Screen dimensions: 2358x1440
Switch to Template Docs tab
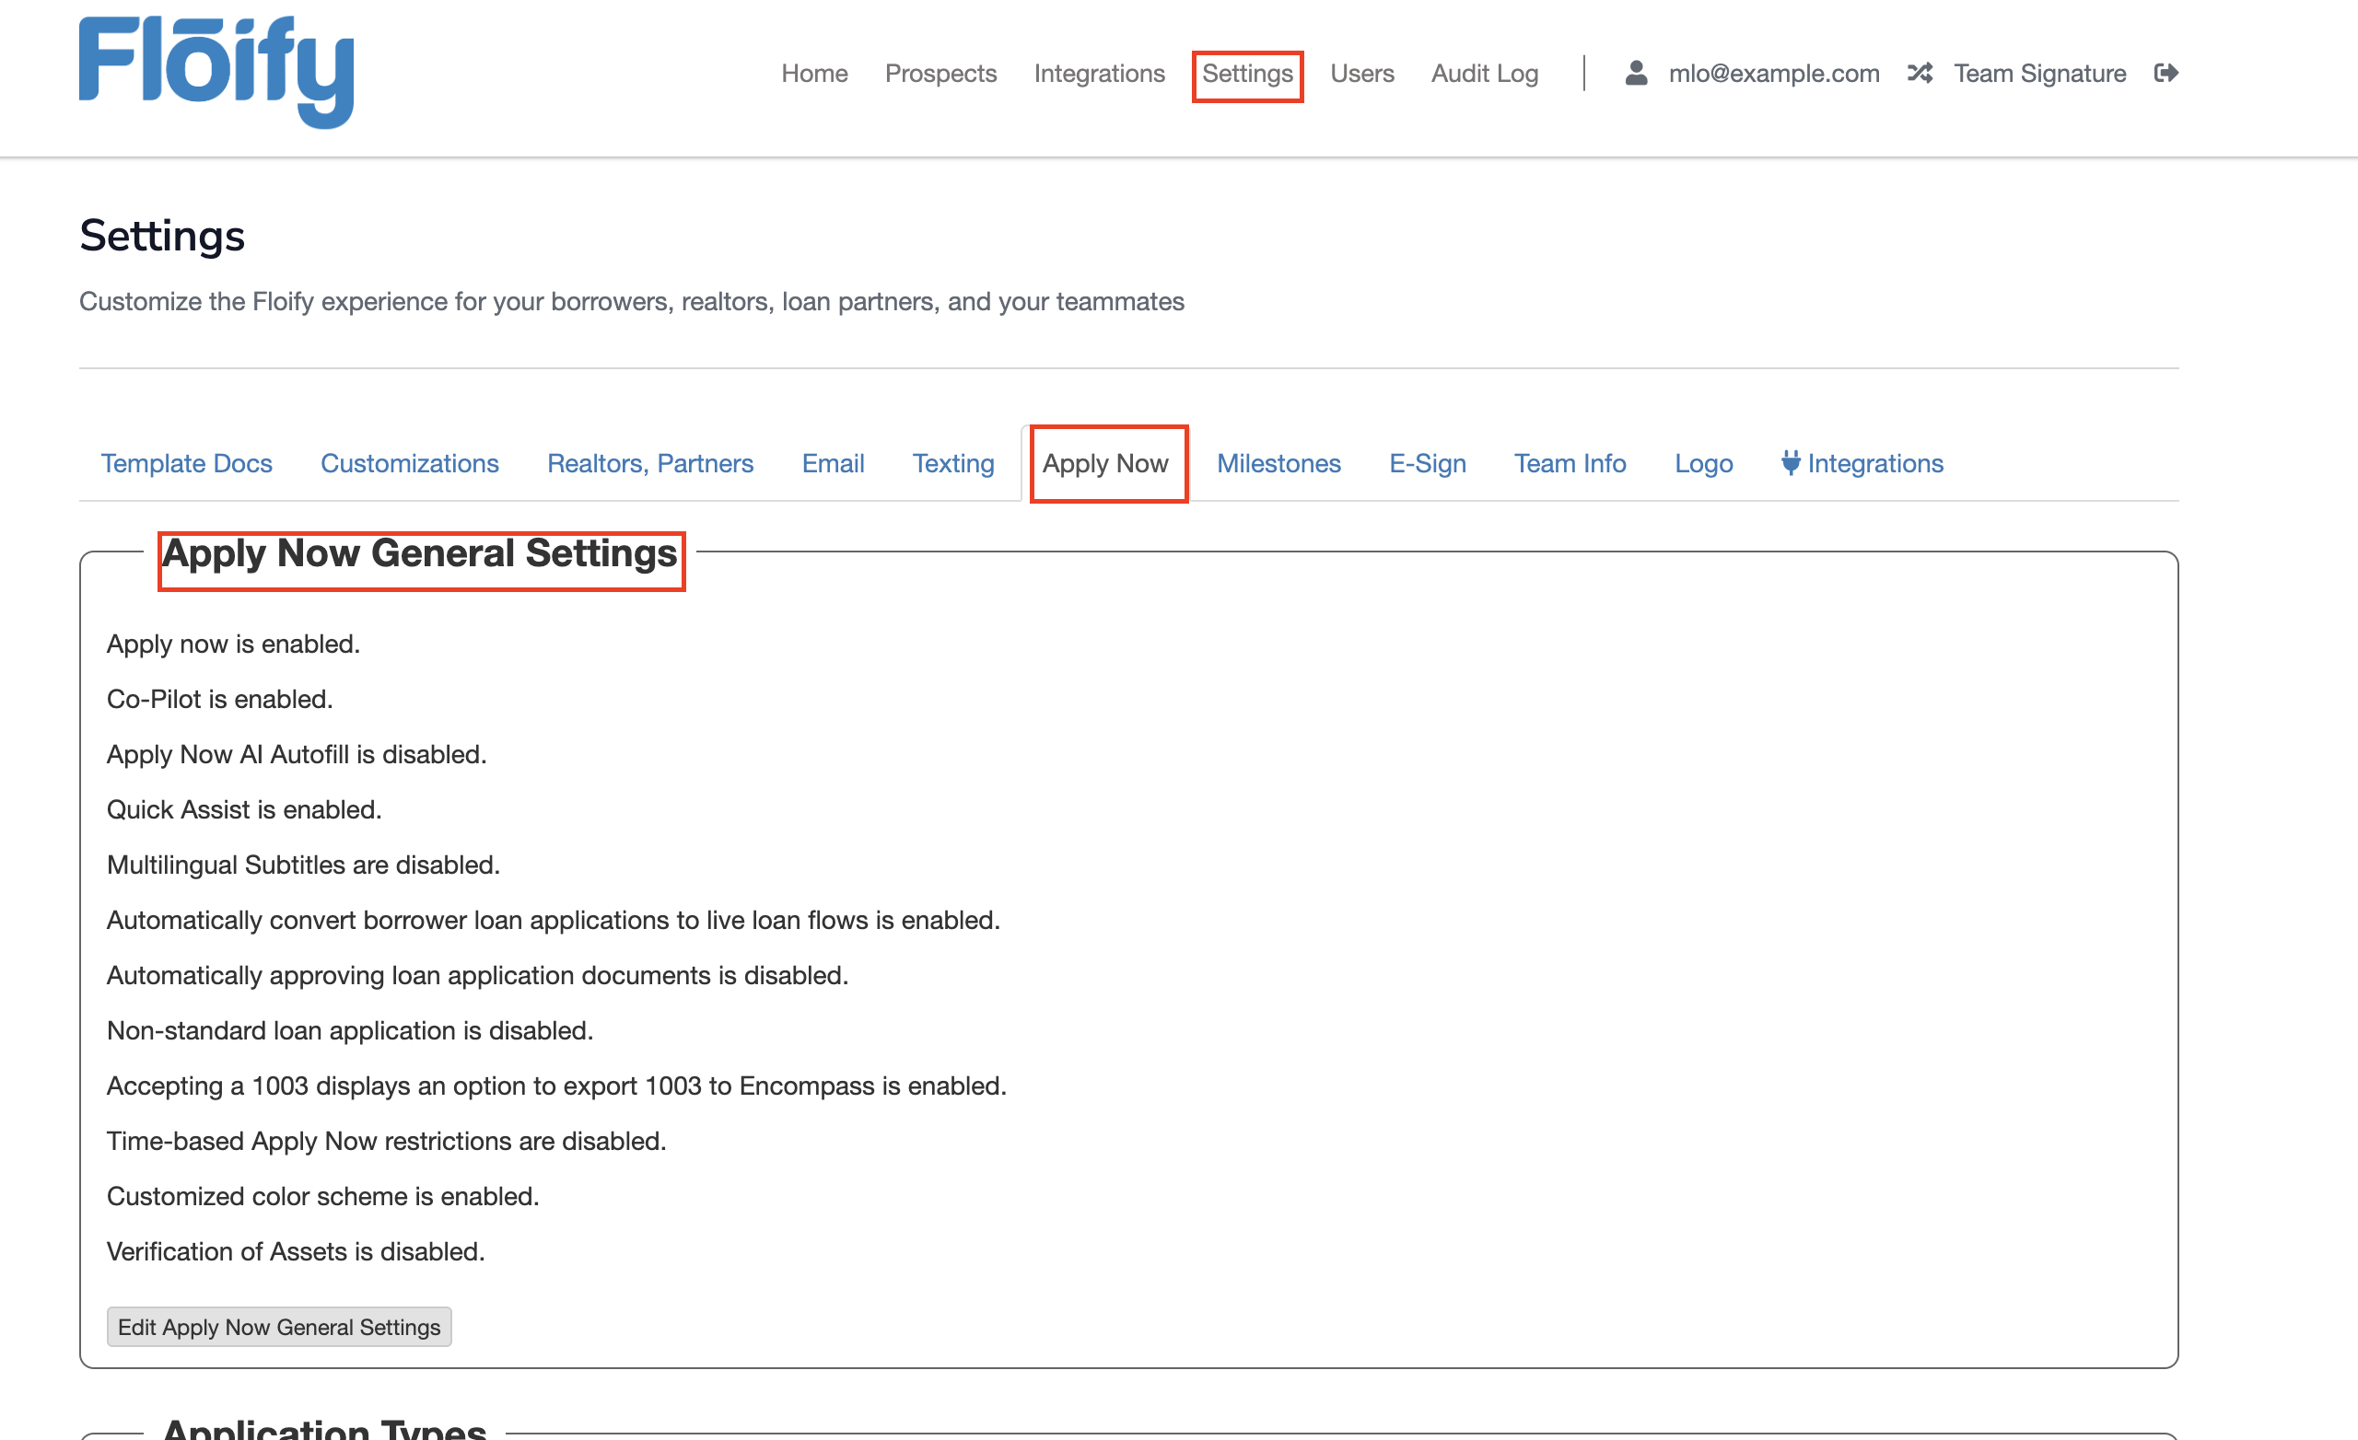187,464
